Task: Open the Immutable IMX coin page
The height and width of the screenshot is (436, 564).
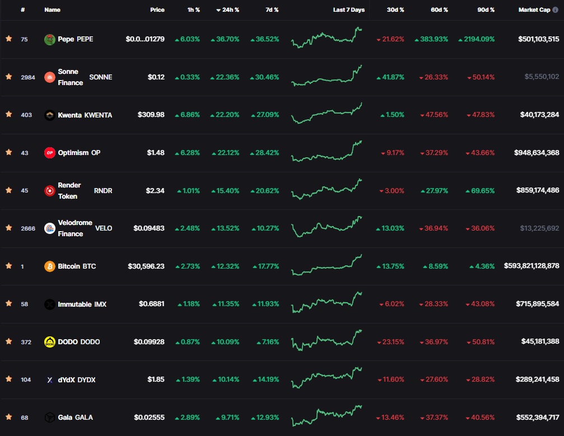Action: 82,304
